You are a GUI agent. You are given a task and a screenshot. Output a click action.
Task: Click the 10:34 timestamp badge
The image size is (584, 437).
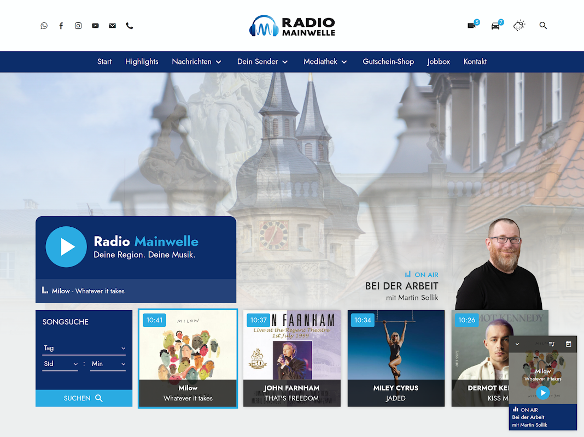pyautogui.click(x=363, y=320)
